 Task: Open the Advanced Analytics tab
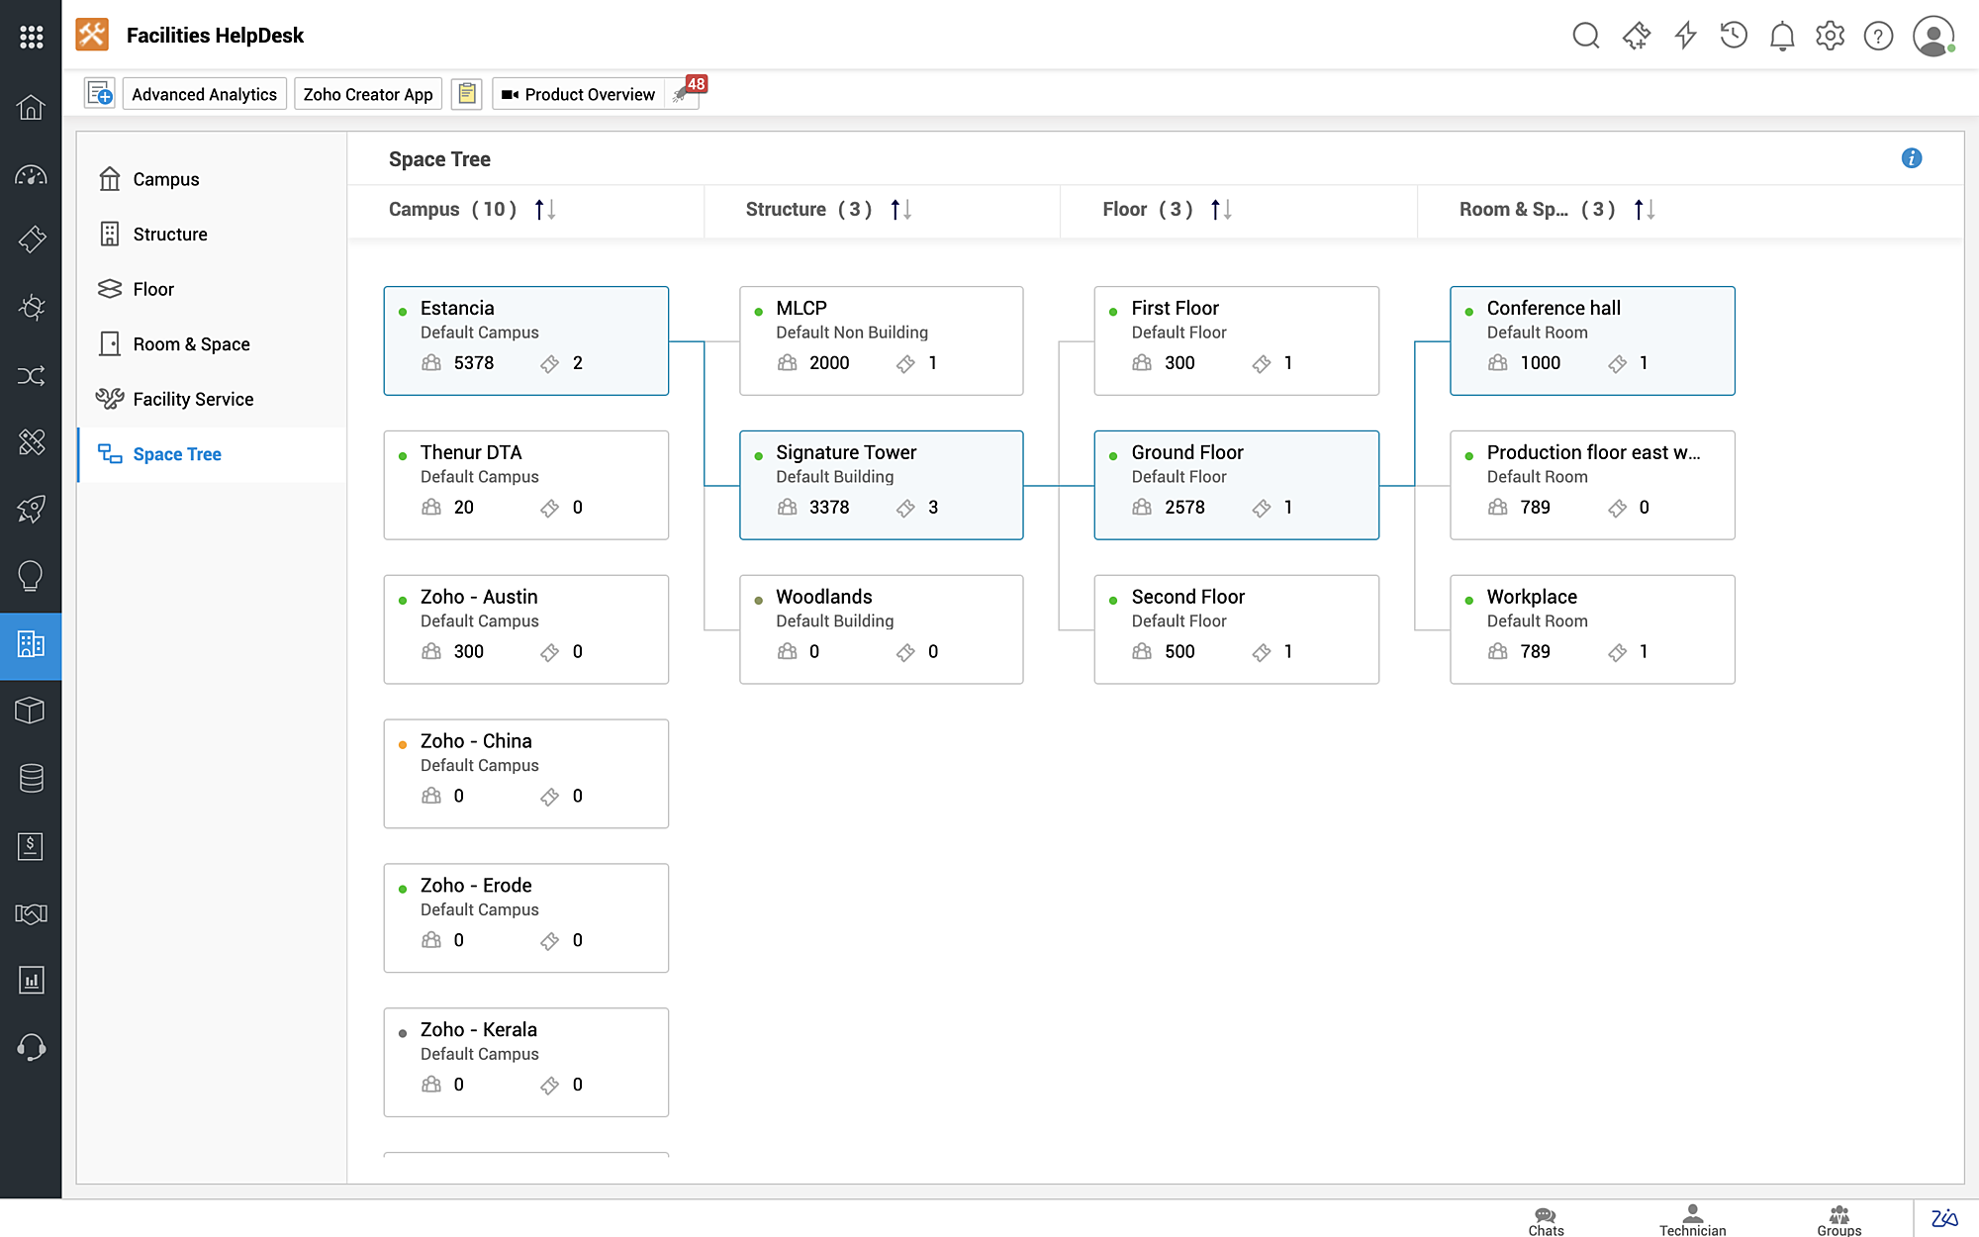[204, 94]
